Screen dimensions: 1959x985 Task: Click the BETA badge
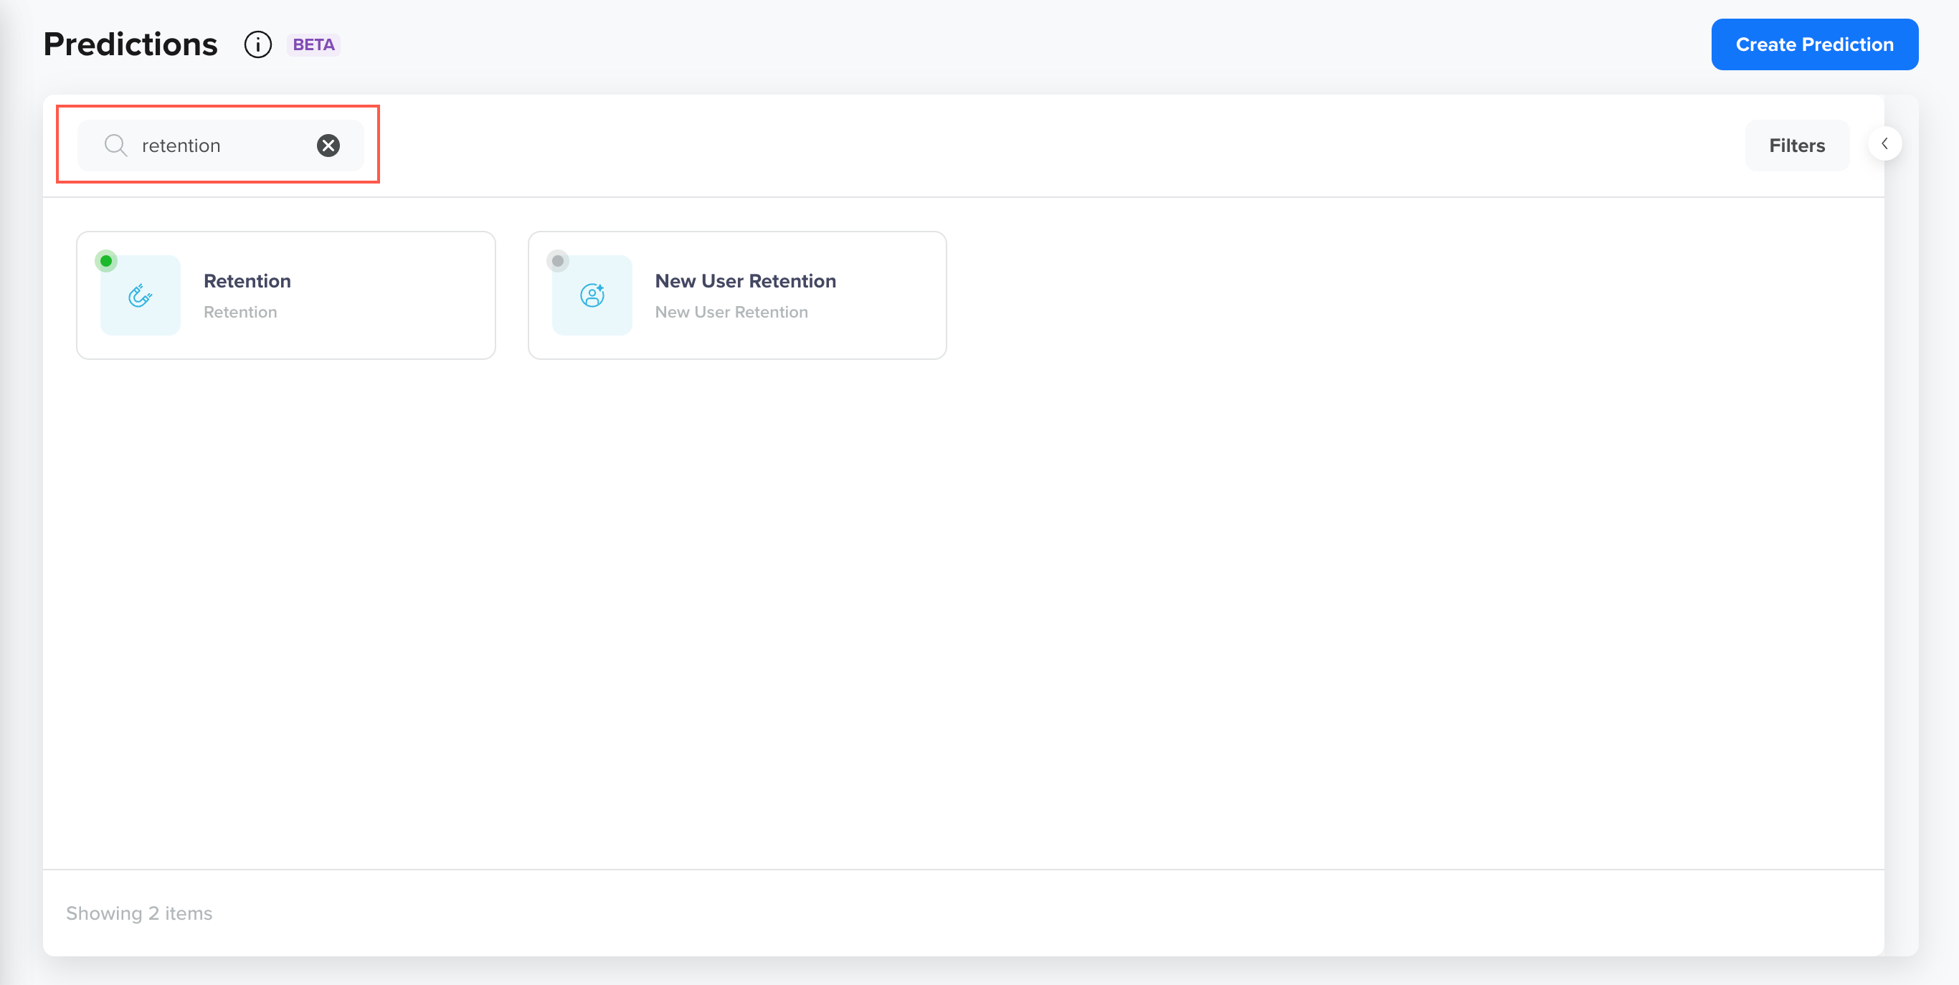[313, 45]
